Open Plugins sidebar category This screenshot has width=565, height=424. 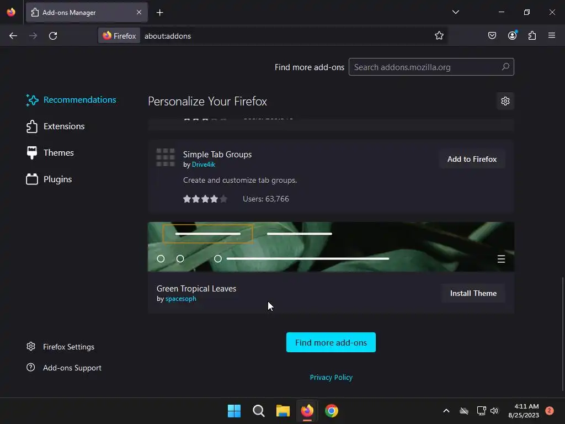[x=49, y=179]
